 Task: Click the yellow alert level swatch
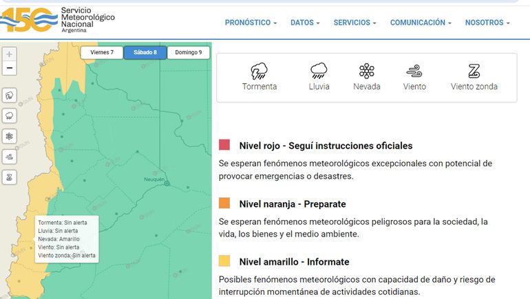click(224, 261)
